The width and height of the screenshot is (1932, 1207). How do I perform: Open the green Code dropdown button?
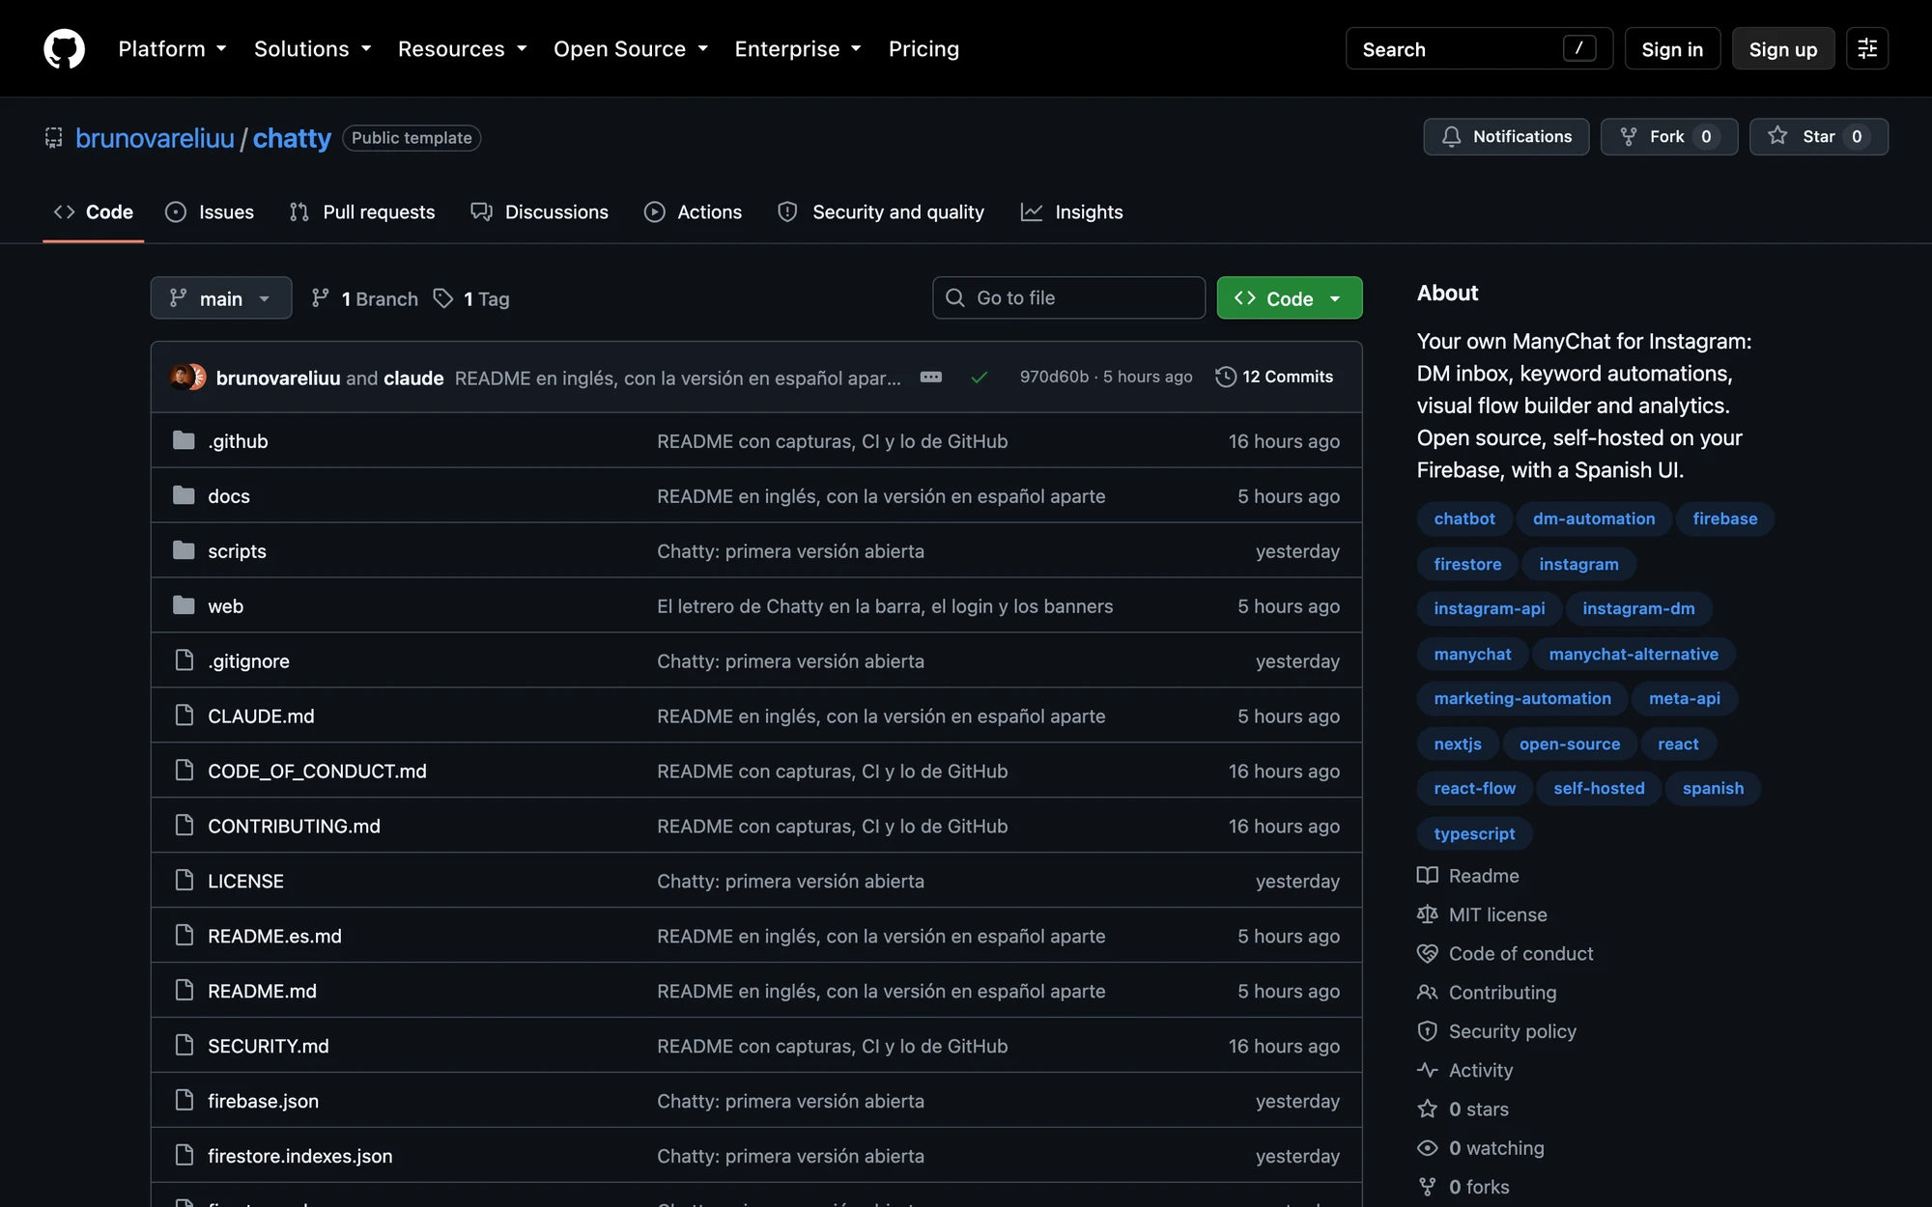coord(1290,298)
